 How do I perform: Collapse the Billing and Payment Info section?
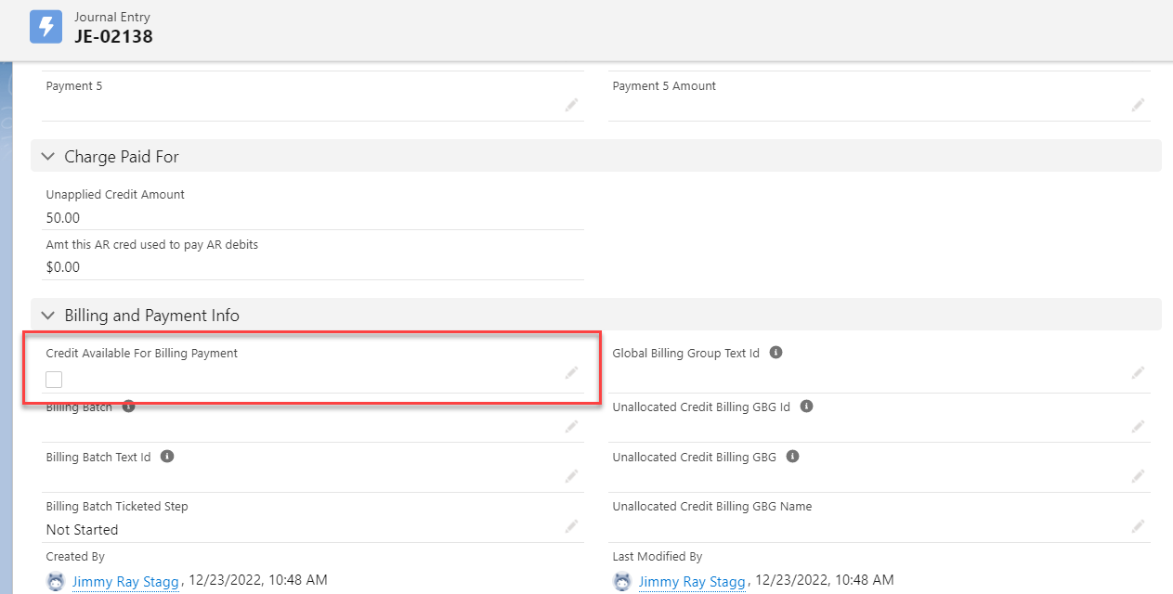[48, 315]
